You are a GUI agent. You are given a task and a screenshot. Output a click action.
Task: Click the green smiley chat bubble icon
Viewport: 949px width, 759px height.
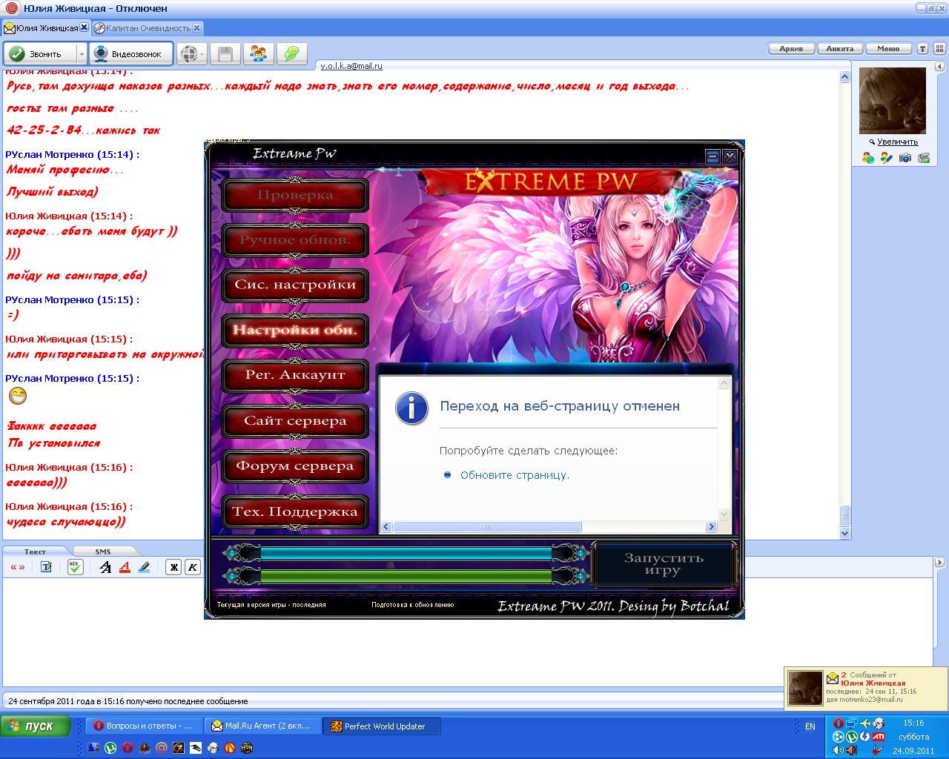(x=292, y=54)
